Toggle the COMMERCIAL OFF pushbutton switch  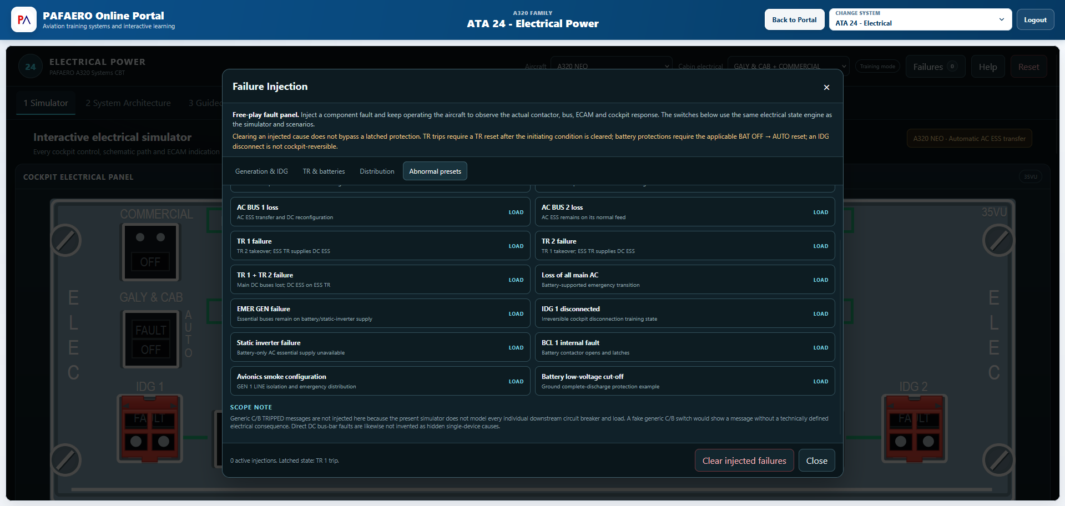coord(150,252)
